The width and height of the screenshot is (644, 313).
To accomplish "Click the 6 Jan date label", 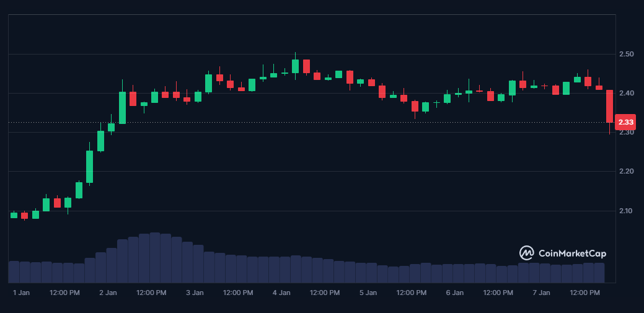I will (x=455, y=293).
